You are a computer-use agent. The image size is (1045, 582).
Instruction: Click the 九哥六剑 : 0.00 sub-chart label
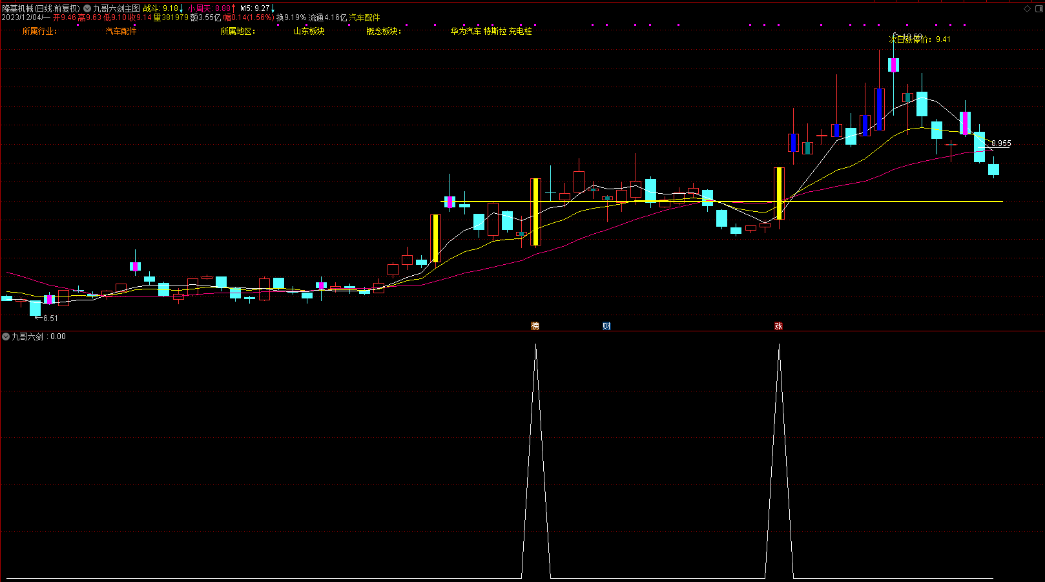(x=39, y=337)
